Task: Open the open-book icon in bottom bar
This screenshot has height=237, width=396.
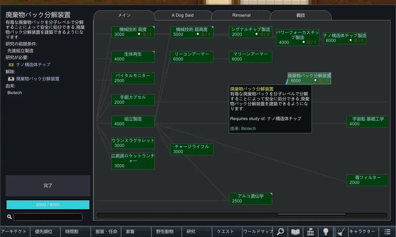Action: (295, 231)
